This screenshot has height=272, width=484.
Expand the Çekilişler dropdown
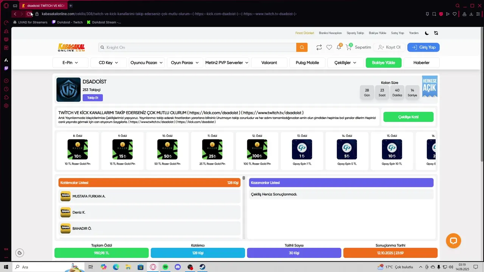pos(345,63)
